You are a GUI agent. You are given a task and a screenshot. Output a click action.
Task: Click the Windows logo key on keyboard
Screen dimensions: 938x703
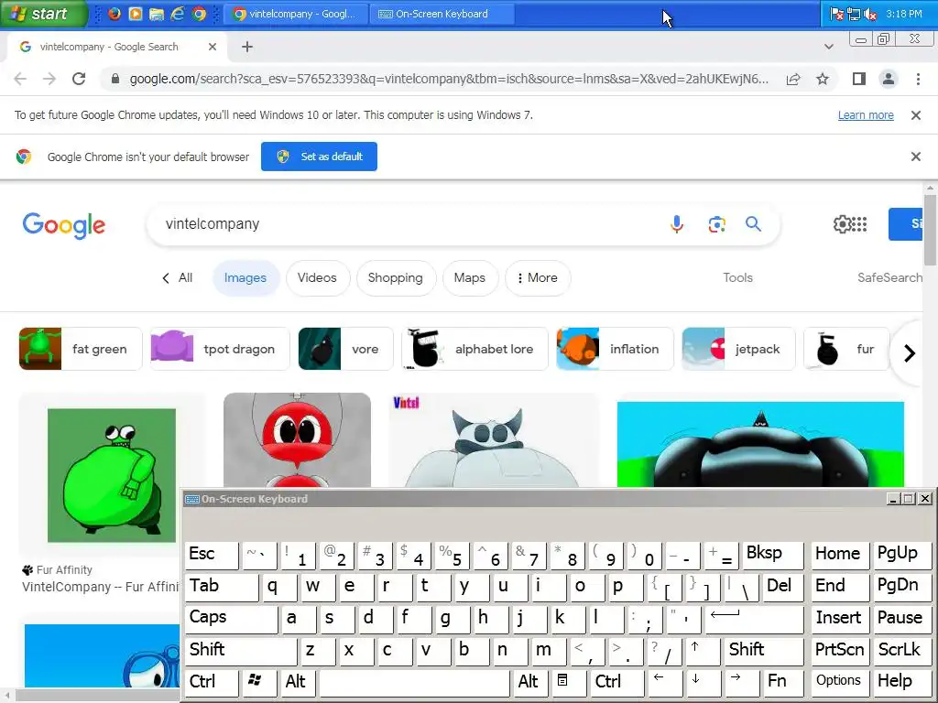click(x=259, y=681)
